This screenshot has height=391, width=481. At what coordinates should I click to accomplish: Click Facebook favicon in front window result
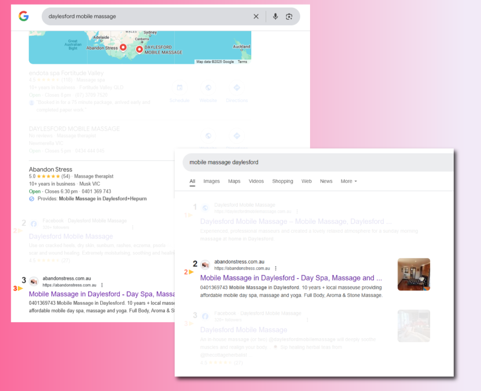[205, 316]
